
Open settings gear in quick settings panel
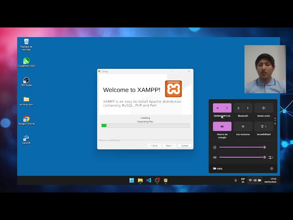pyautogui.click(x=271, y=169)
